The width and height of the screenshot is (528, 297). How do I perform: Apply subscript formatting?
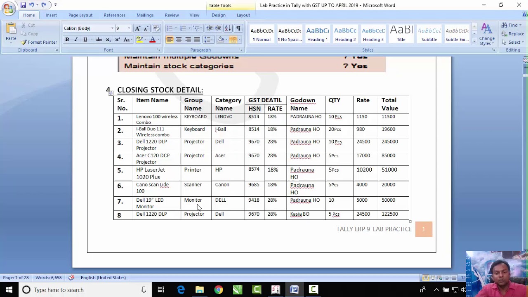(108, 40)
